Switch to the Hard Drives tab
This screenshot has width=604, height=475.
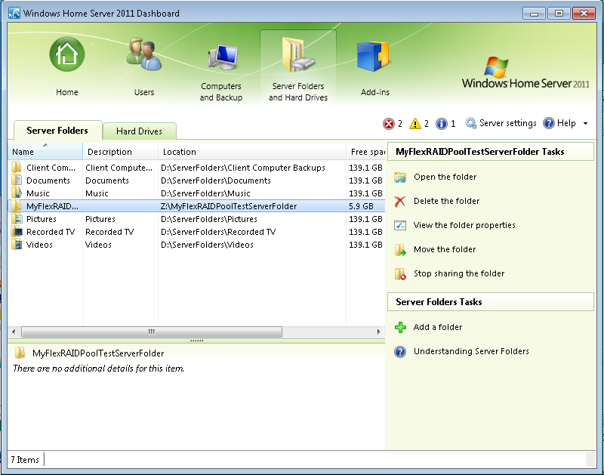click(x=140, y=131)
